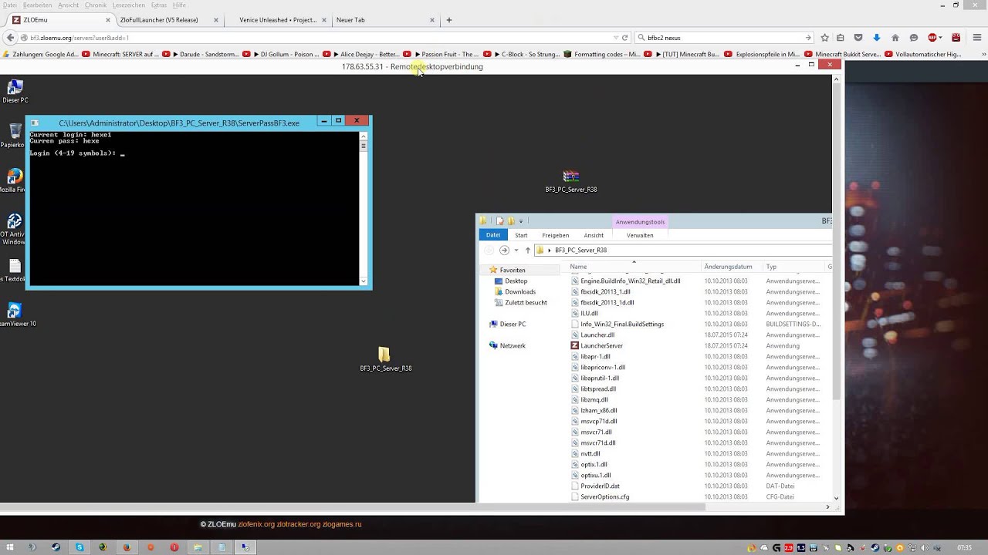Select Dieser PC in the navigation pane
Viewport: 988px width, 555px height.
(x=513, y=324)
